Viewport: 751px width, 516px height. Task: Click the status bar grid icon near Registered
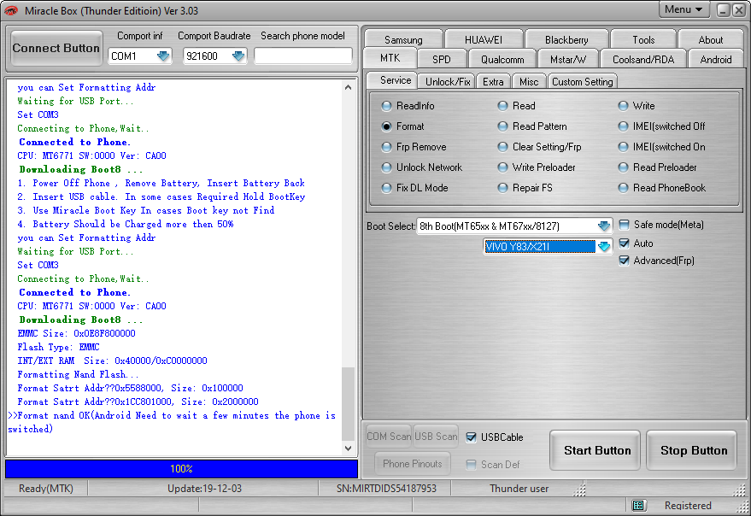(x=638, y=505)
